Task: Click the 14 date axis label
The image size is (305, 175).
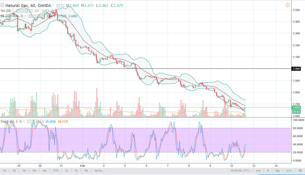Action: pyautogui.click(x=276, y=165)
